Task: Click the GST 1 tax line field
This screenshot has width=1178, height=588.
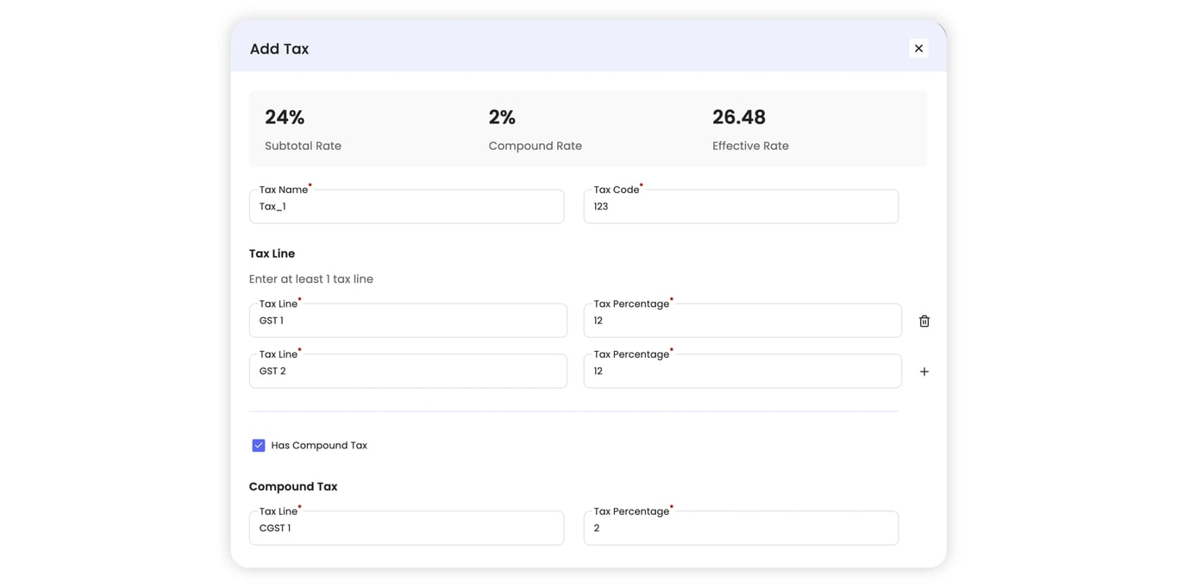Action: (x=408, y=320)
